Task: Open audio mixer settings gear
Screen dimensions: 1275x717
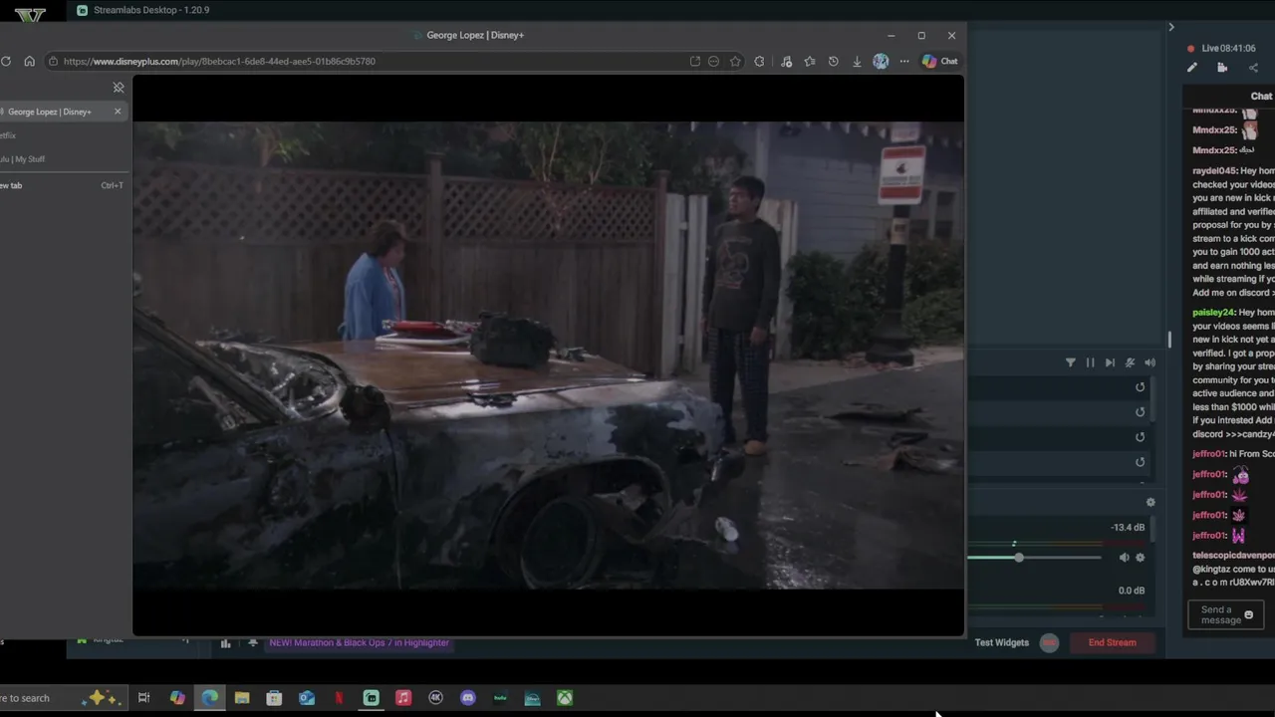Action: point(1150,503)
